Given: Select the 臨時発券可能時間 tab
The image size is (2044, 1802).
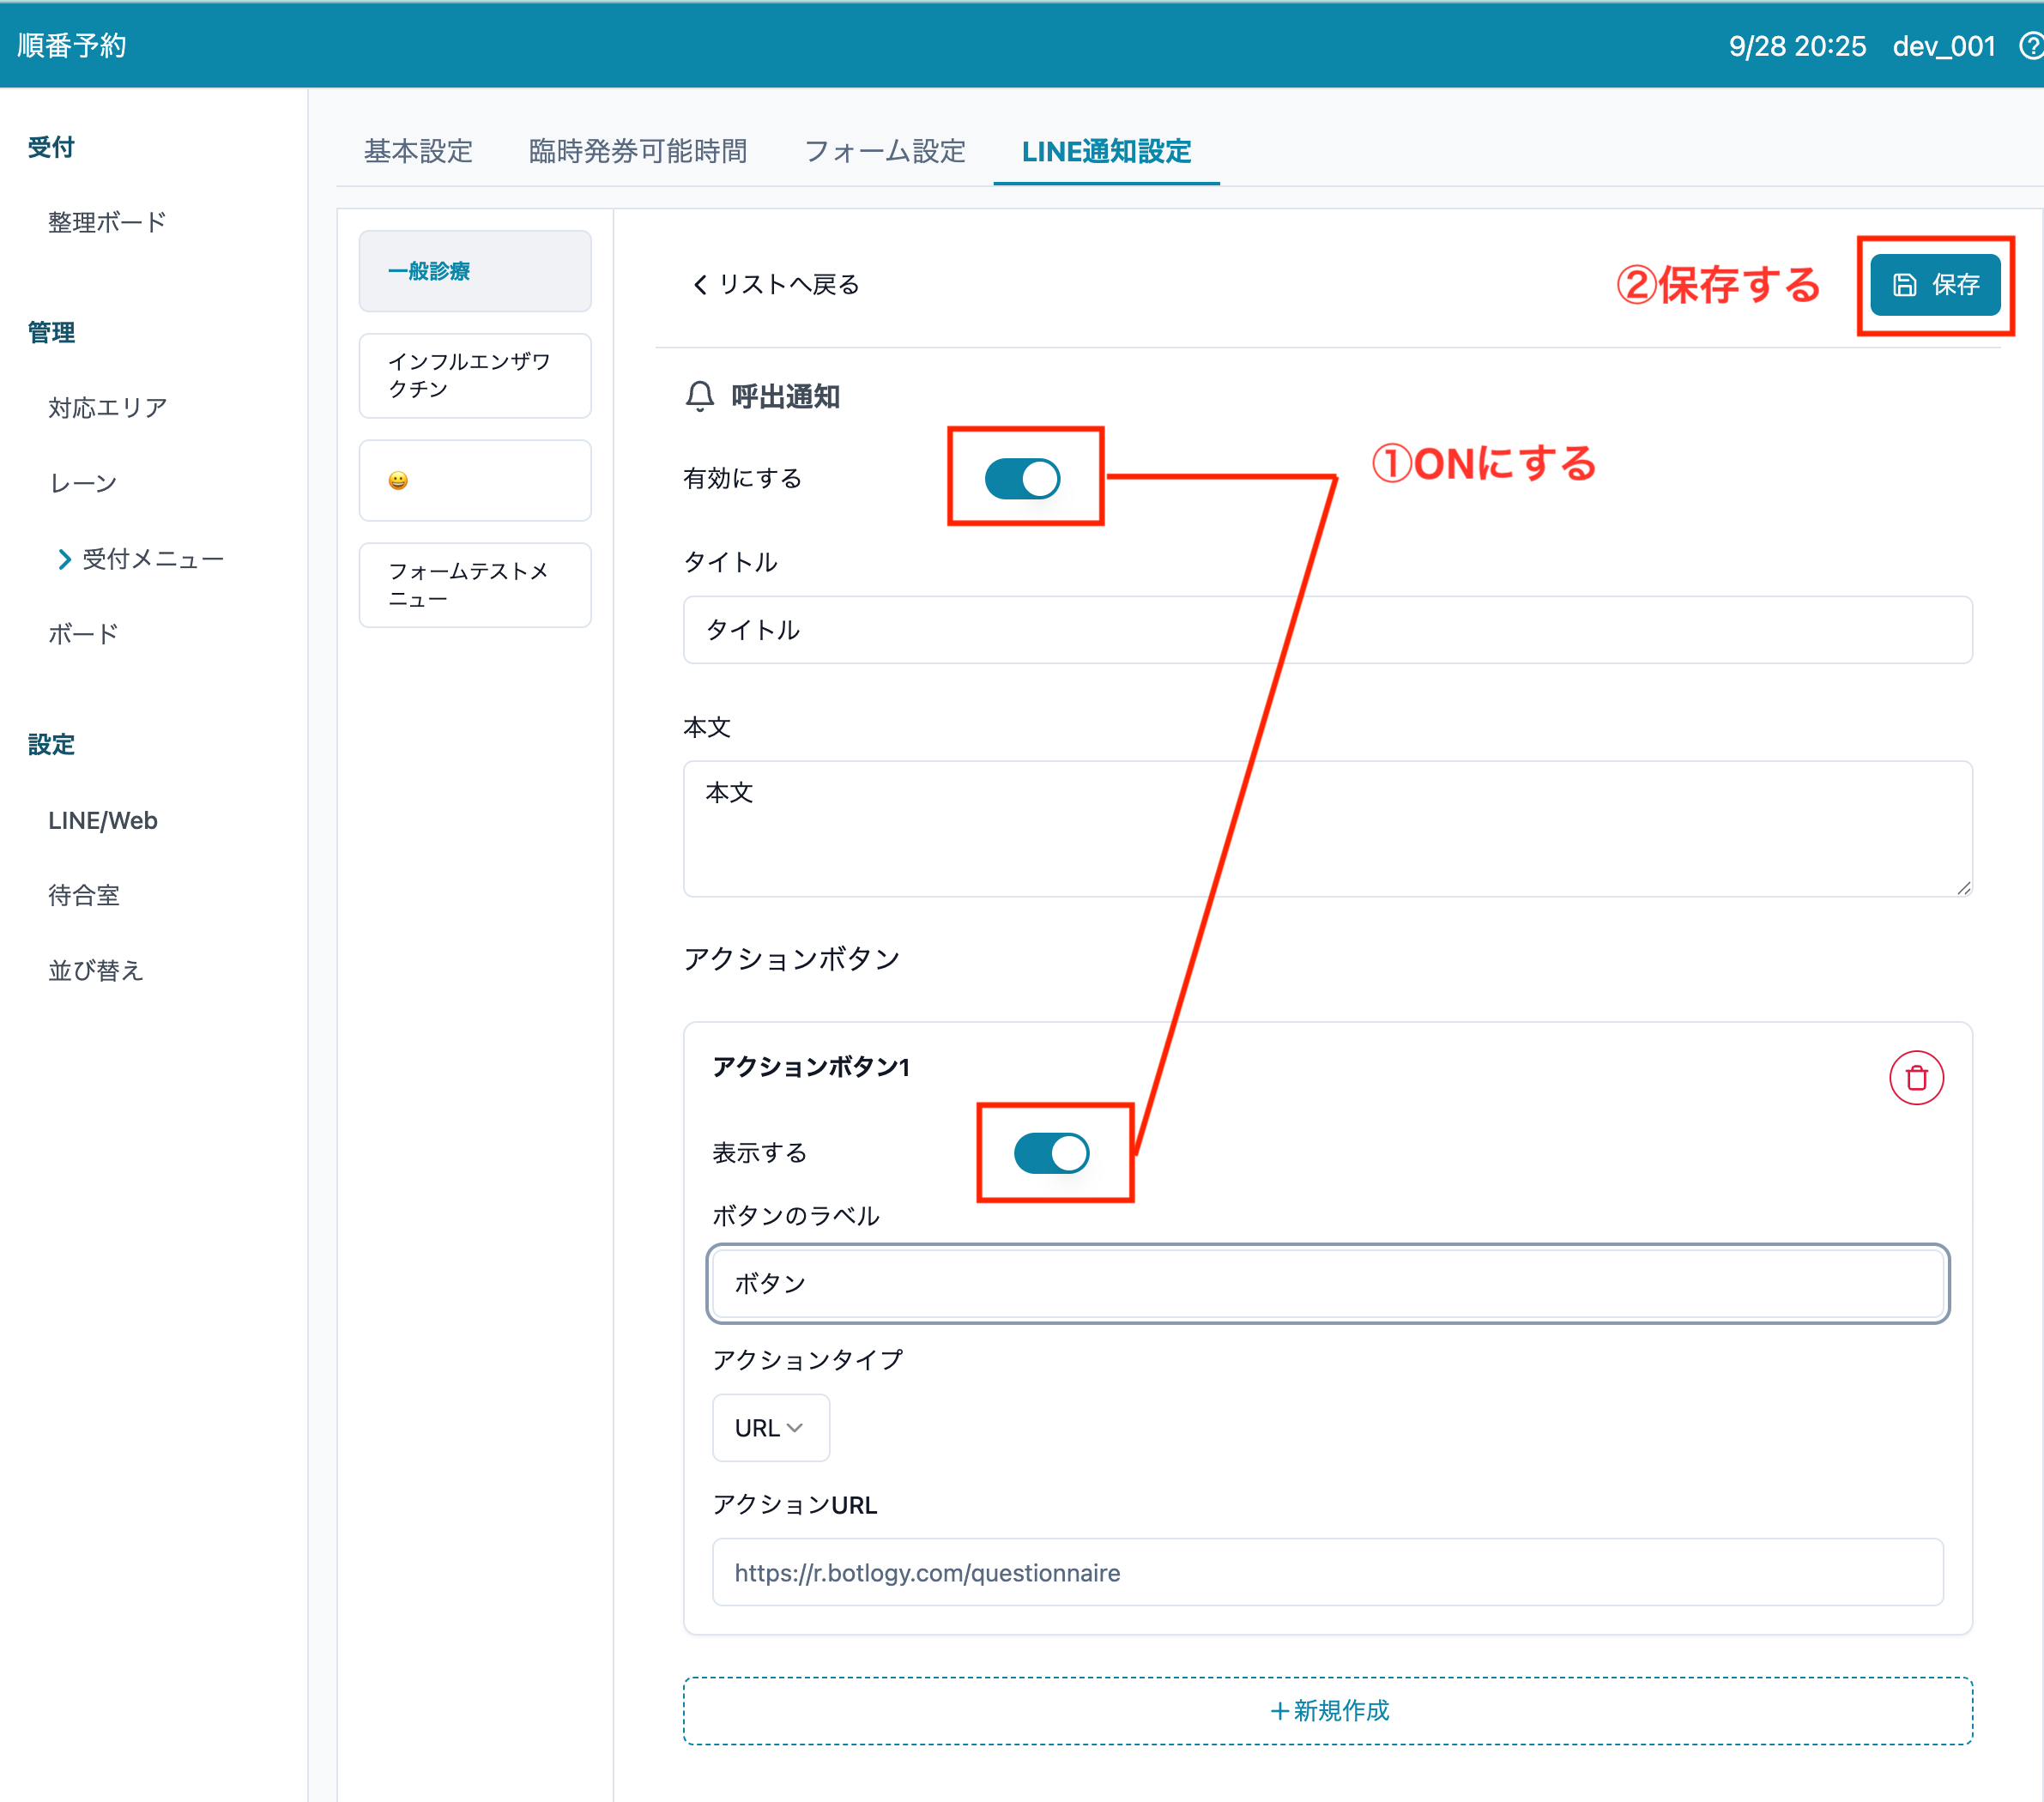Looking at the screenshot, I should coord(638,152).
